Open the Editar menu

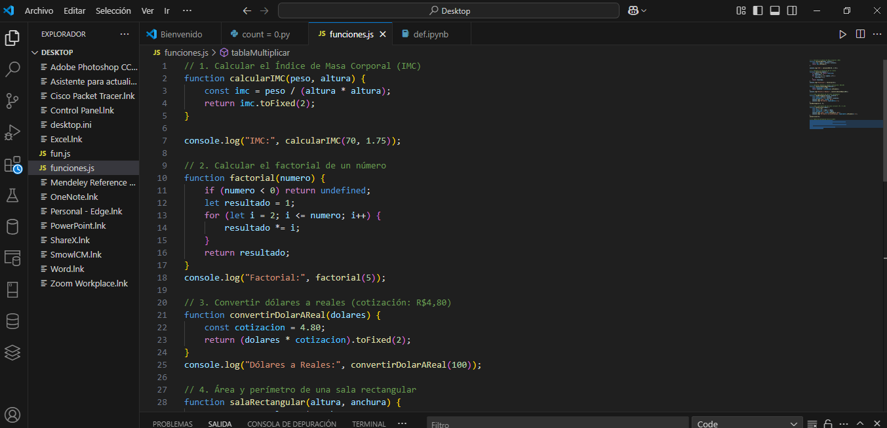[x=75, y=10]
